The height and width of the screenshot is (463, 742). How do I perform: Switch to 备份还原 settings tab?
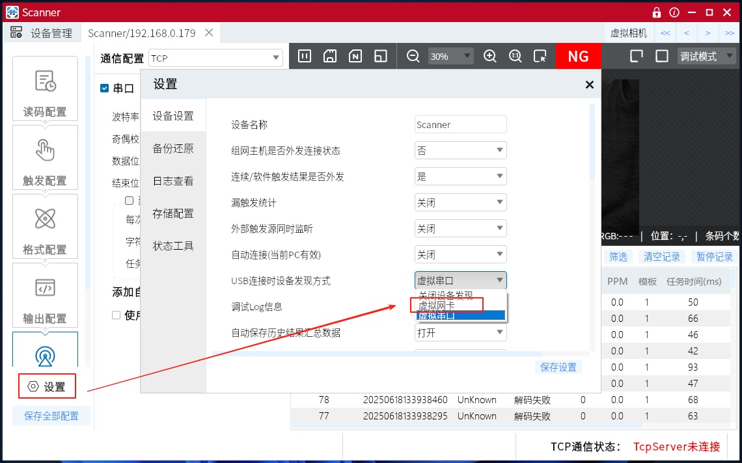(173, 148)
